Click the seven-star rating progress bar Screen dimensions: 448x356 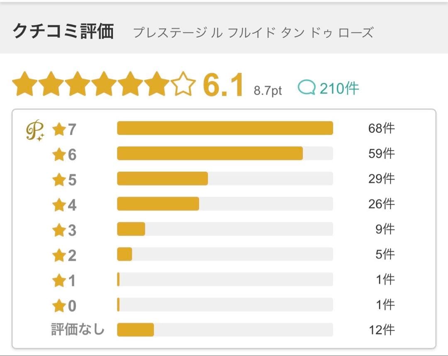coord(225,128)
